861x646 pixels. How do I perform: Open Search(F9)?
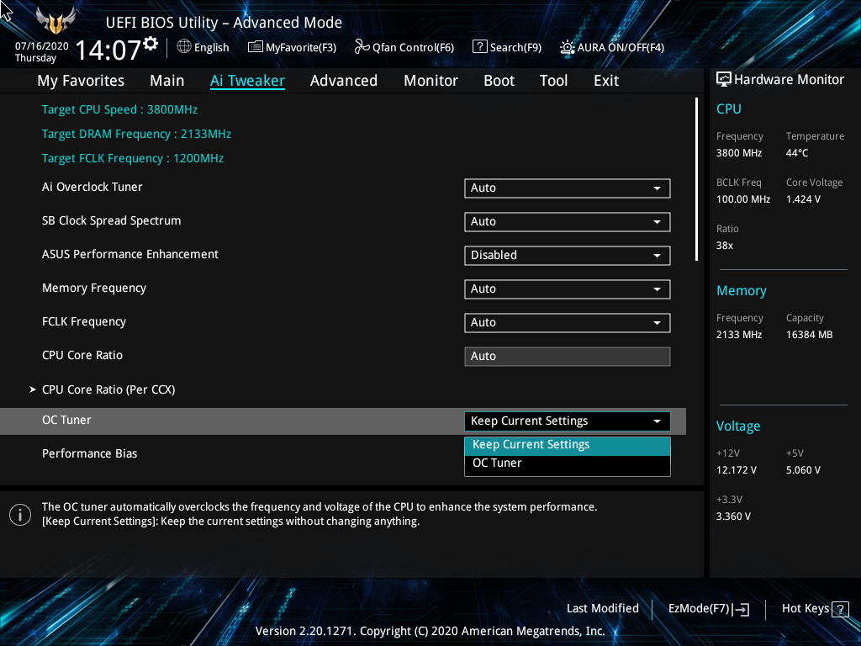click(x=507, y=47)
